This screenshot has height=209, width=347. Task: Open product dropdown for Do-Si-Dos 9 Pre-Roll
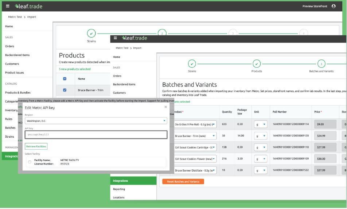point(195,124)
